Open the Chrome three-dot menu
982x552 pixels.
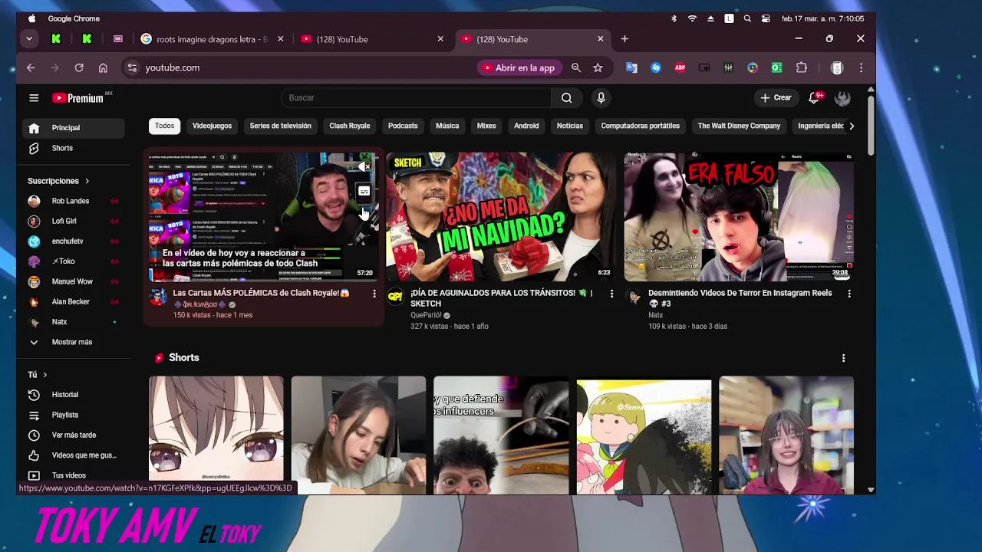point(861,67)
